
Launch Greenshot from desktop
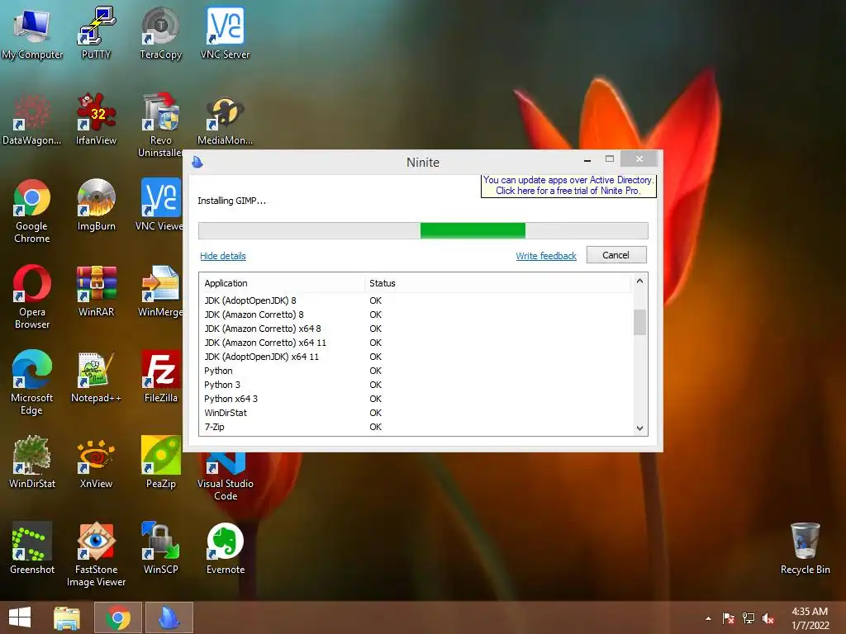point(32,548)
